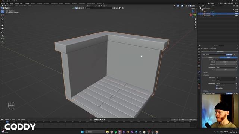This screenshot has height=134, width=239.
Task: Click the Bevel modifier name field
Action: coord(215,55)
